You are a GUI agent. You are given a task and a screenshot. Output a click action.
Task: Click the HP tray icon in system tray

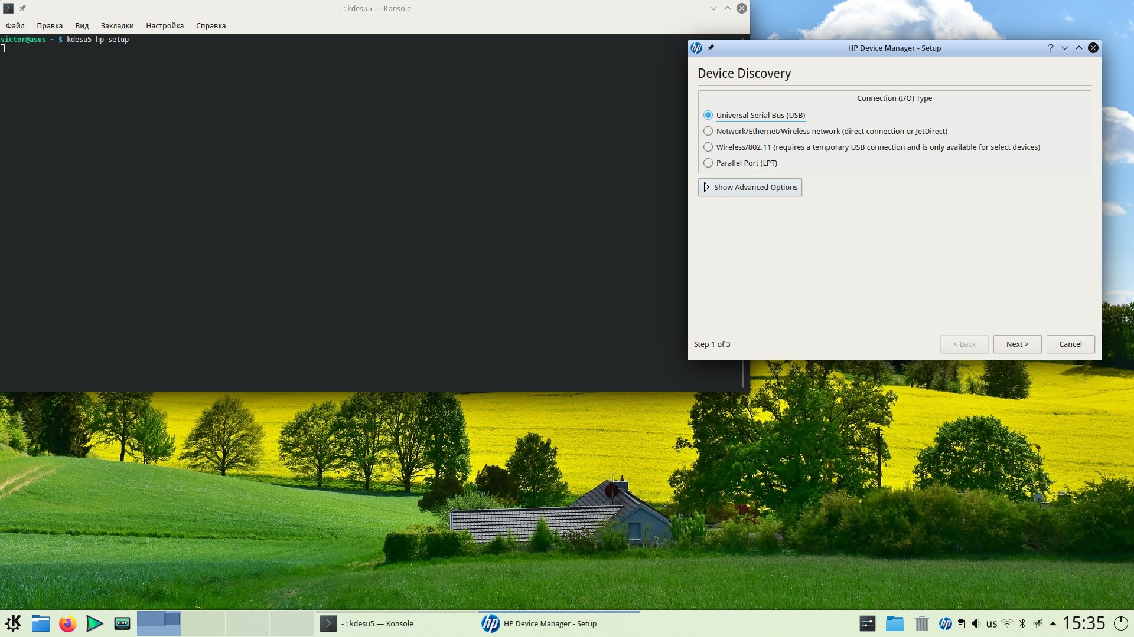[x=945, y=623]
